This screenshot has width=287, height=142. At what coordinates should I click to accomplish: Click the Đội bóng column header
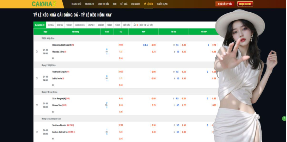click(75, 32)
